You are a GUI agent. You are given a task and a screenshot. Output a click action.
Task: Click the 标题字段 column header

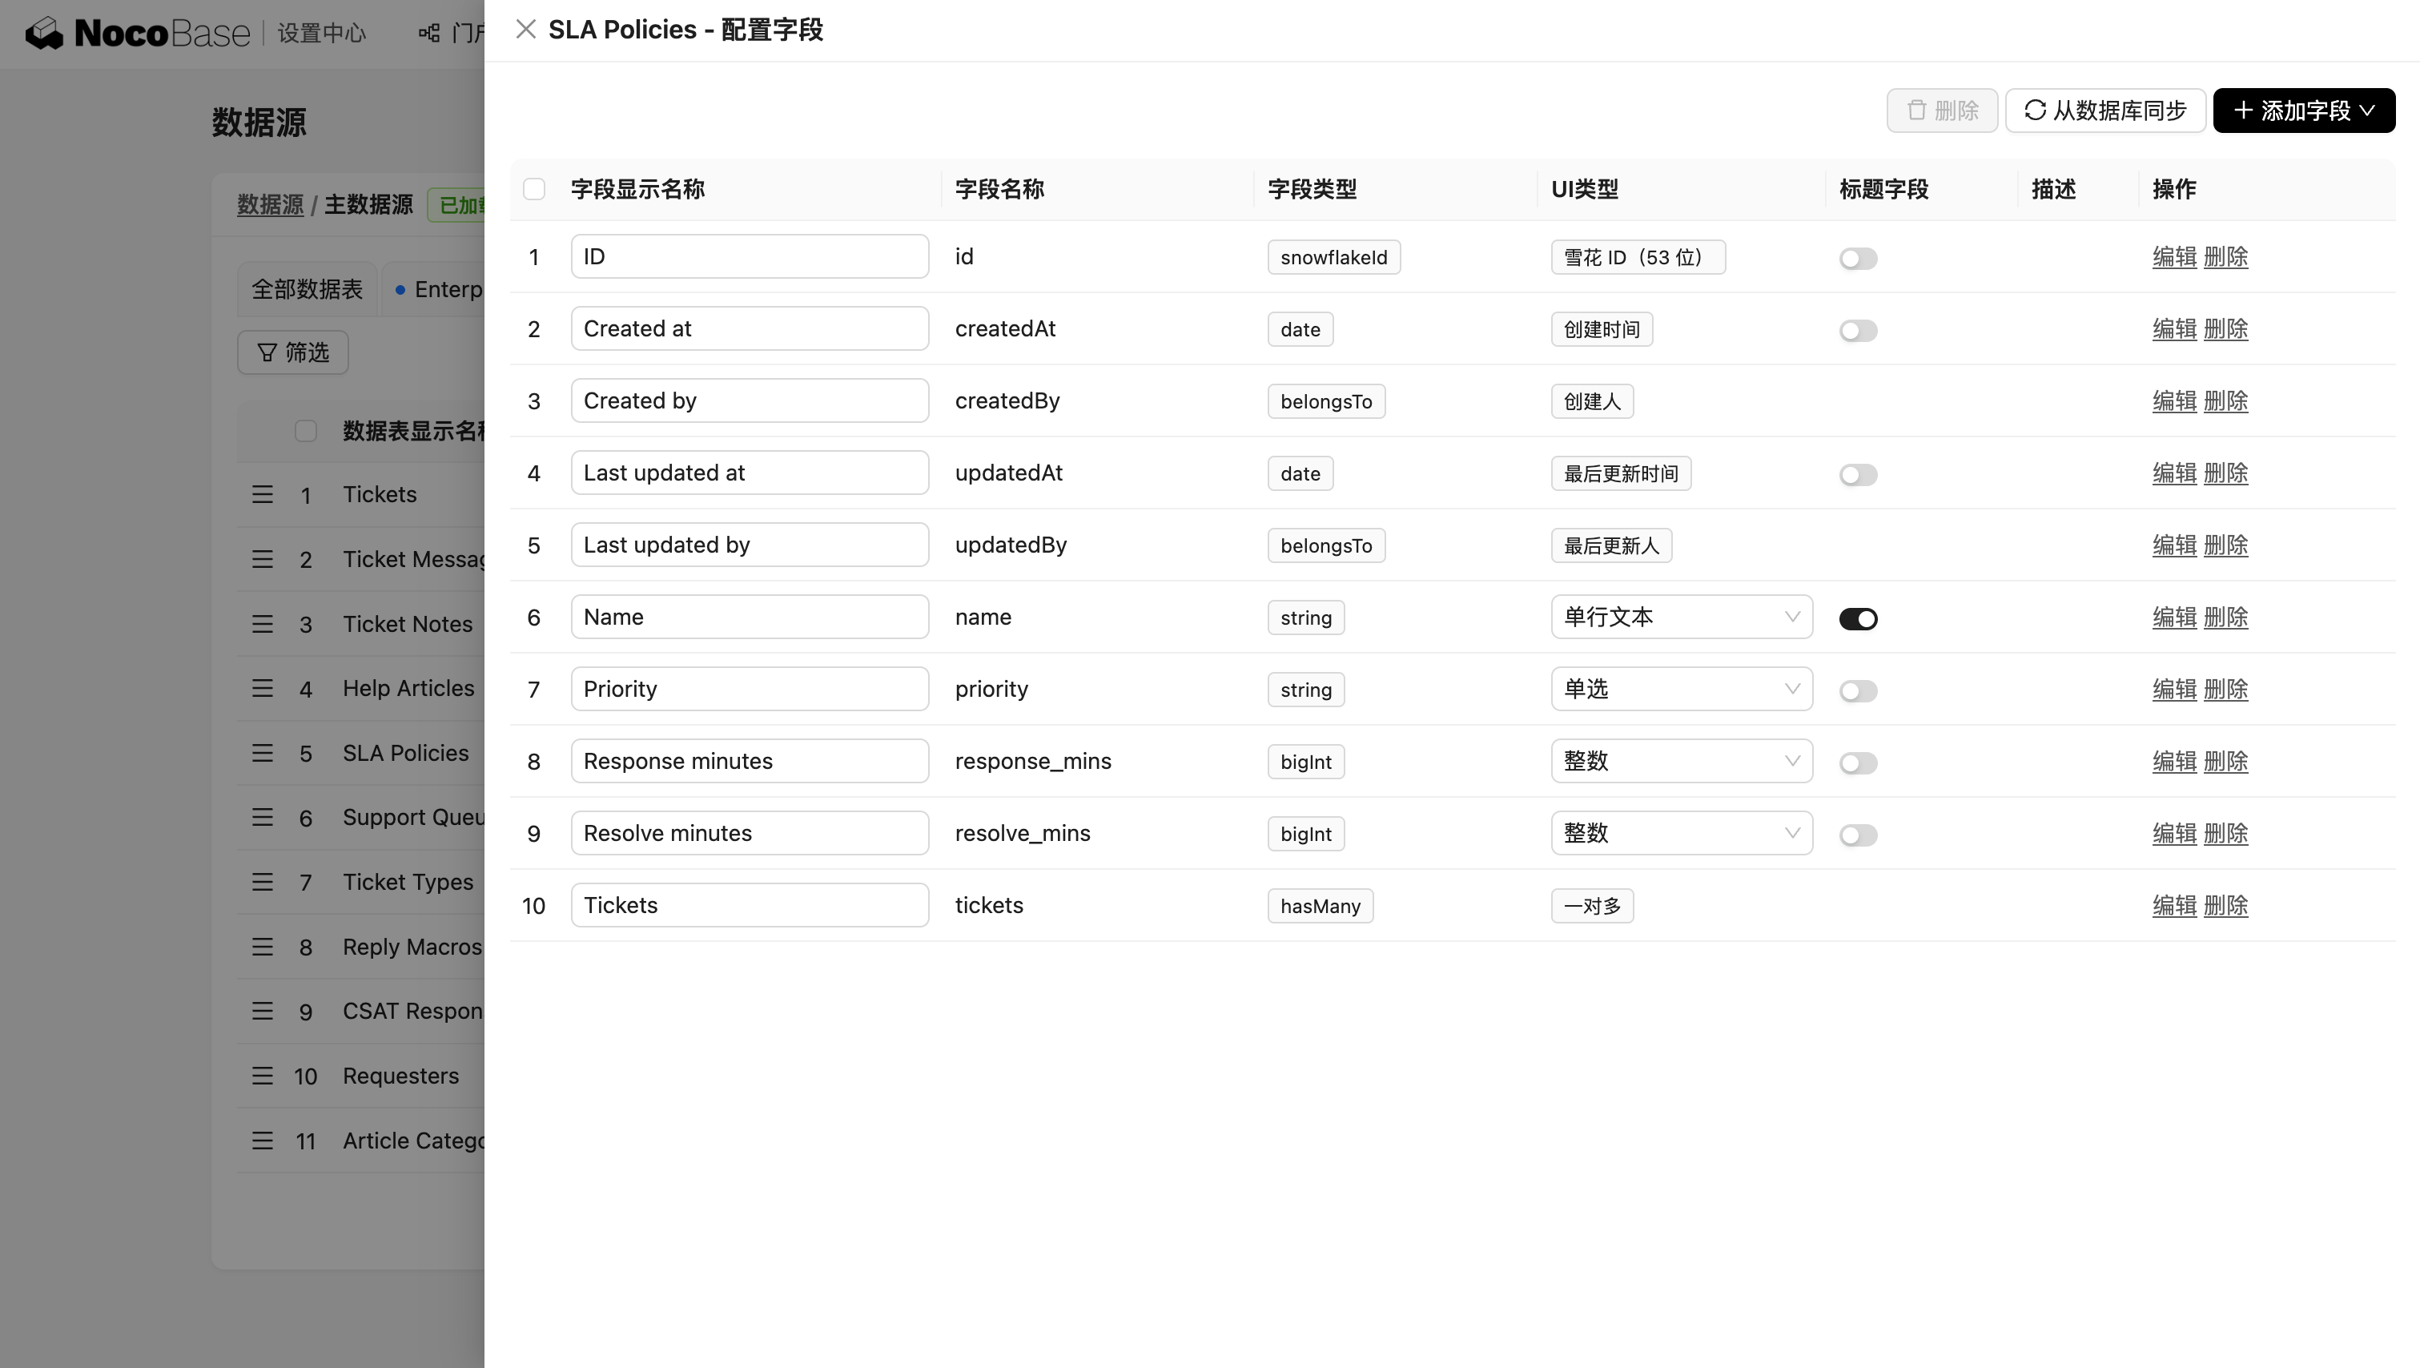[x=1883, y=189]
